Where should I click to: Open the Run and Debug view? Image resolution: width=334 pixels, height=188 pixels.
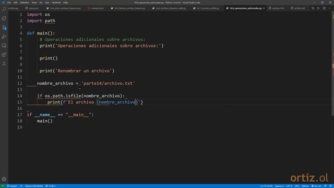pyautogui.click(x=4, y=37)
